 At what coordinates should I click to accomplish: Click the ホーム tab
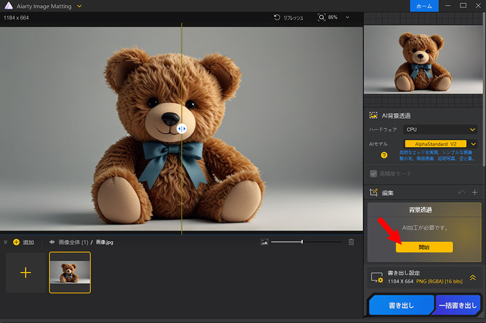coord(424,6)
